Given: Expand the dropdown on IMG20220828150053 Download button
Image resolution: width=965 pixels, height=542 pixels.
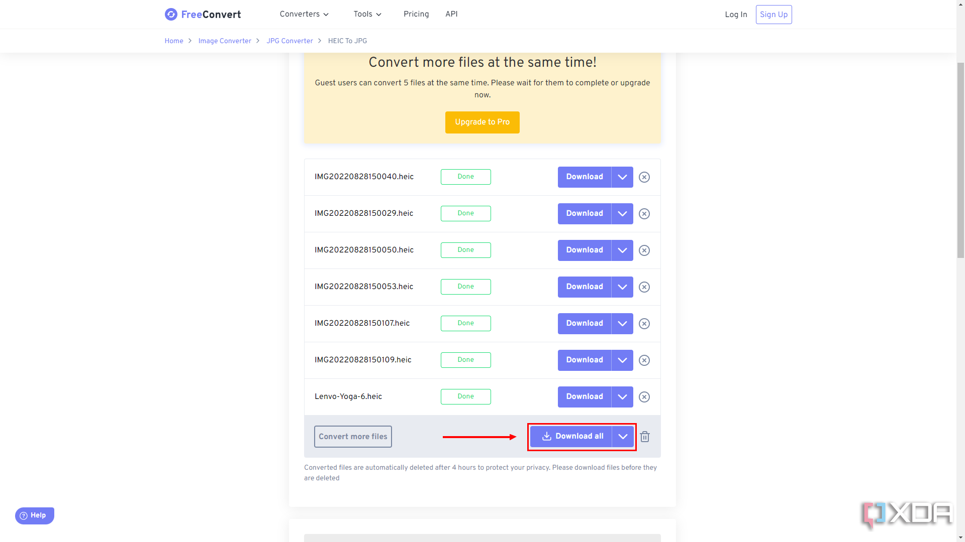Looking at the screenshot, I should pos(622,287).
